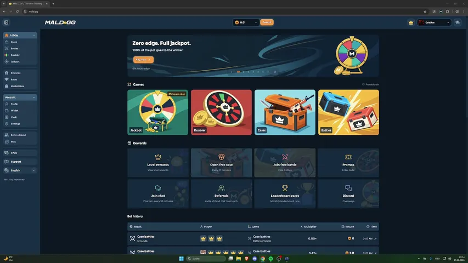The image size is (468, 263).
Task: Bookmark this page with the star icon
Action: coord(425,12)
